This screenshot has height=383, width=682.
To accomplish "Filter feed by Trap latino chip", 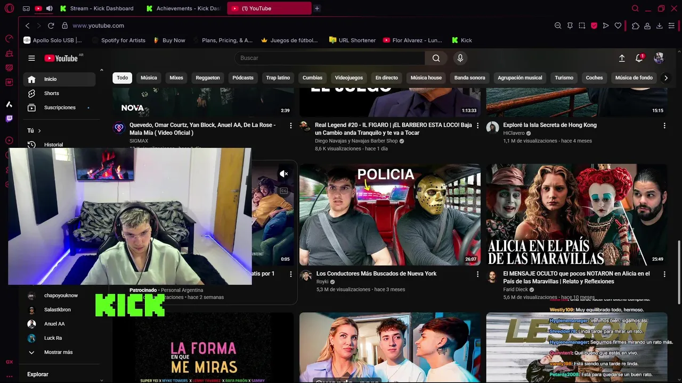I will pyautogui.click(x=278, y=78).
